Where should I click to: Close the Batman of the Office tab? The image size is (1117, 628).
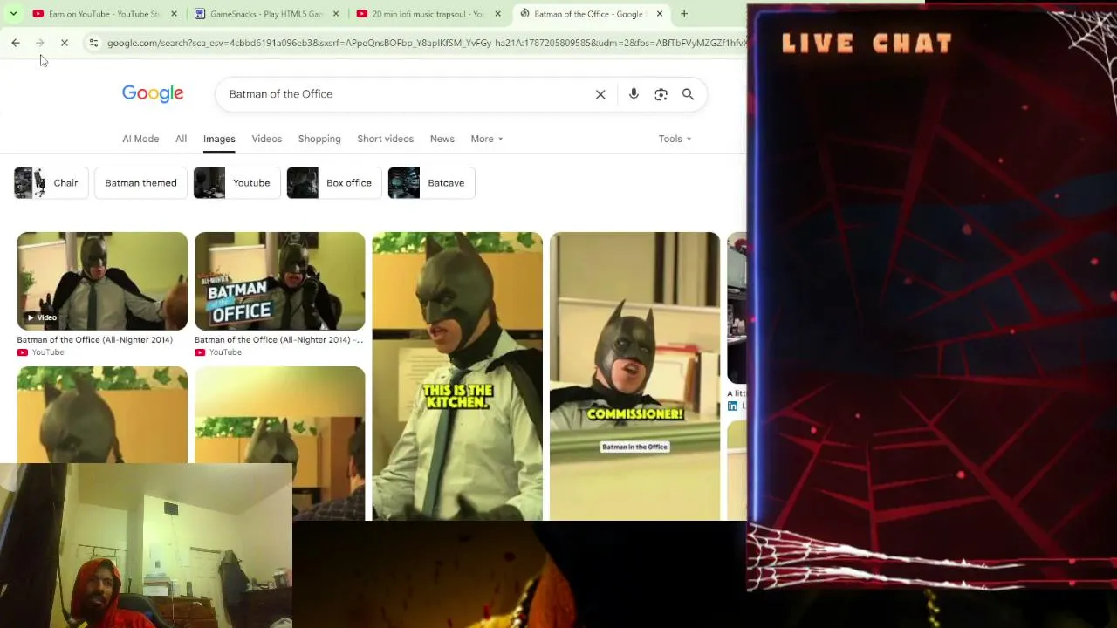point(660,14)
